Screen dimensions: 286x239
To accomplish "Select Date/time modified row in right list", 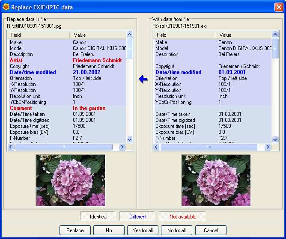I will coord(212,72).
